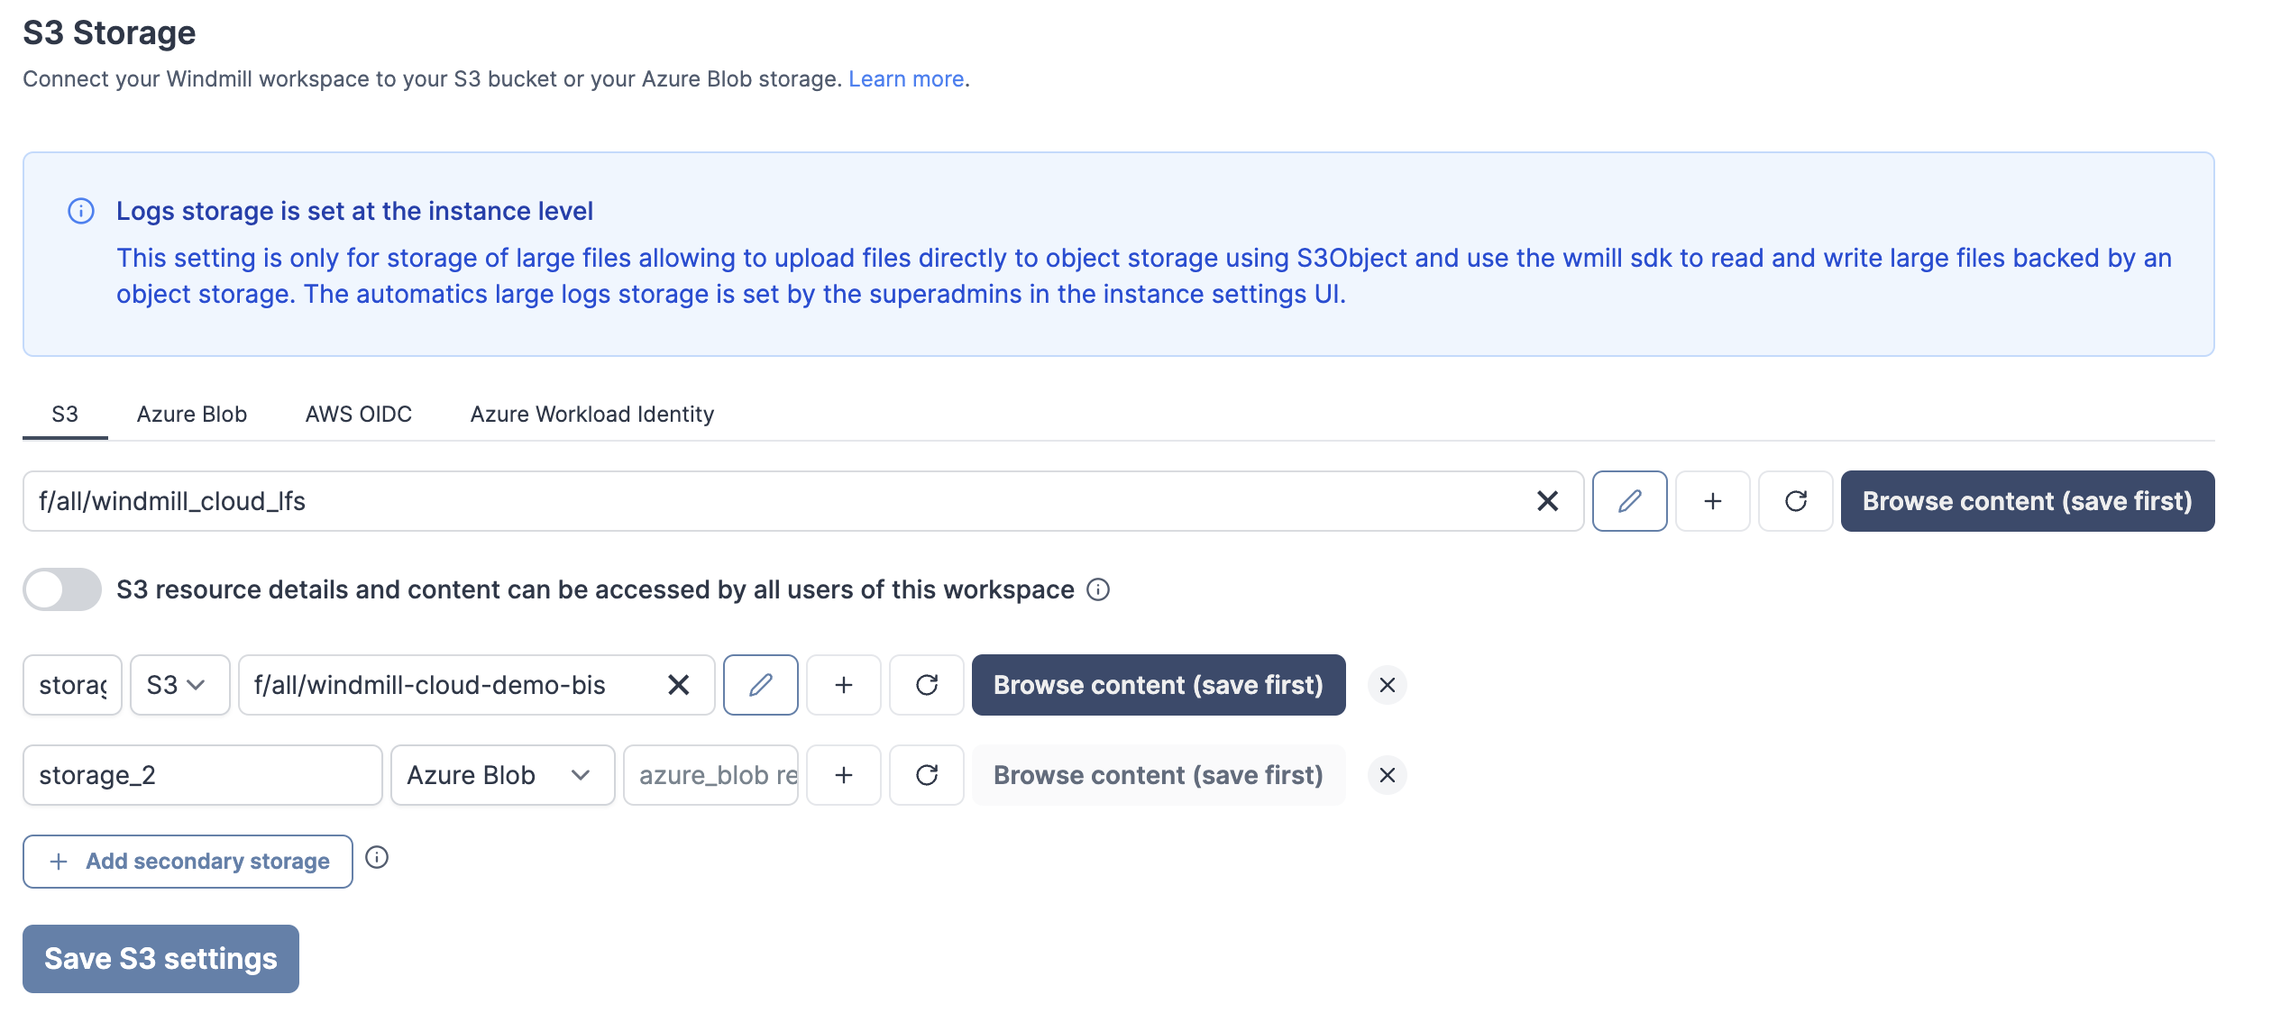Image resolution: width=2281 pixels, height=1013 pixels.
Task: Click Save S3 settings button
Action: (x=160, y=959)
